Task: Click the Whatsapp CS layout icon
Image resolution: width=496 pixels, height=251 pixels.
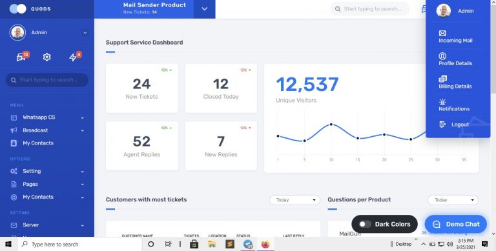Action: click(x=14, y=117)
